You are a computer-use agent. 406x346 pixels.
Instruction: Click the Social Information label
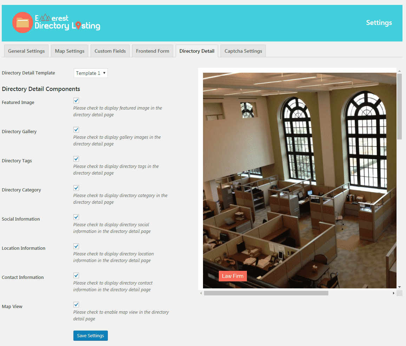[21, 219]
